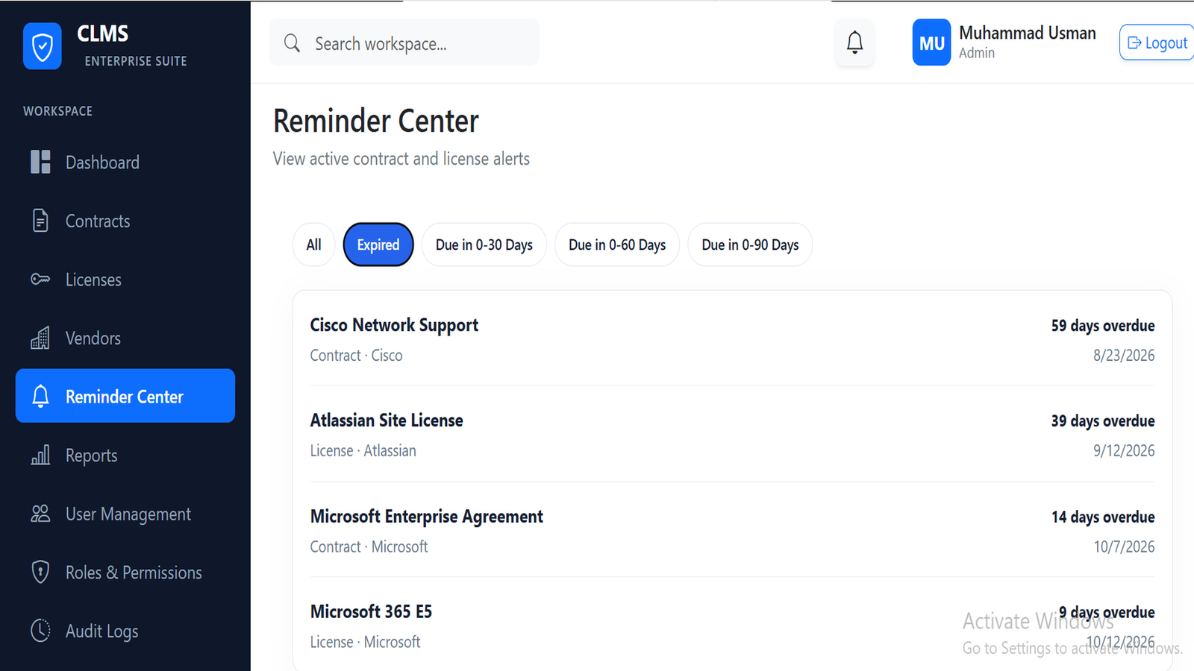This screenshot has width=1194, height=671.
Task: Open the Atlassian Site License reminder
Action: click(x=732, y=435)
